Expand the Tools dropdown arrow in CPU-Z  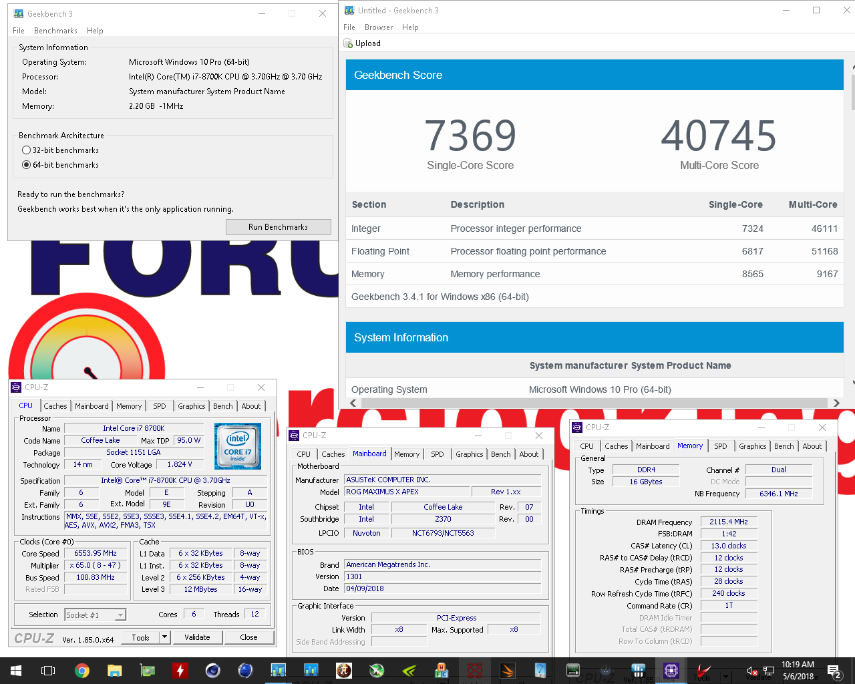tap(164, 637)
